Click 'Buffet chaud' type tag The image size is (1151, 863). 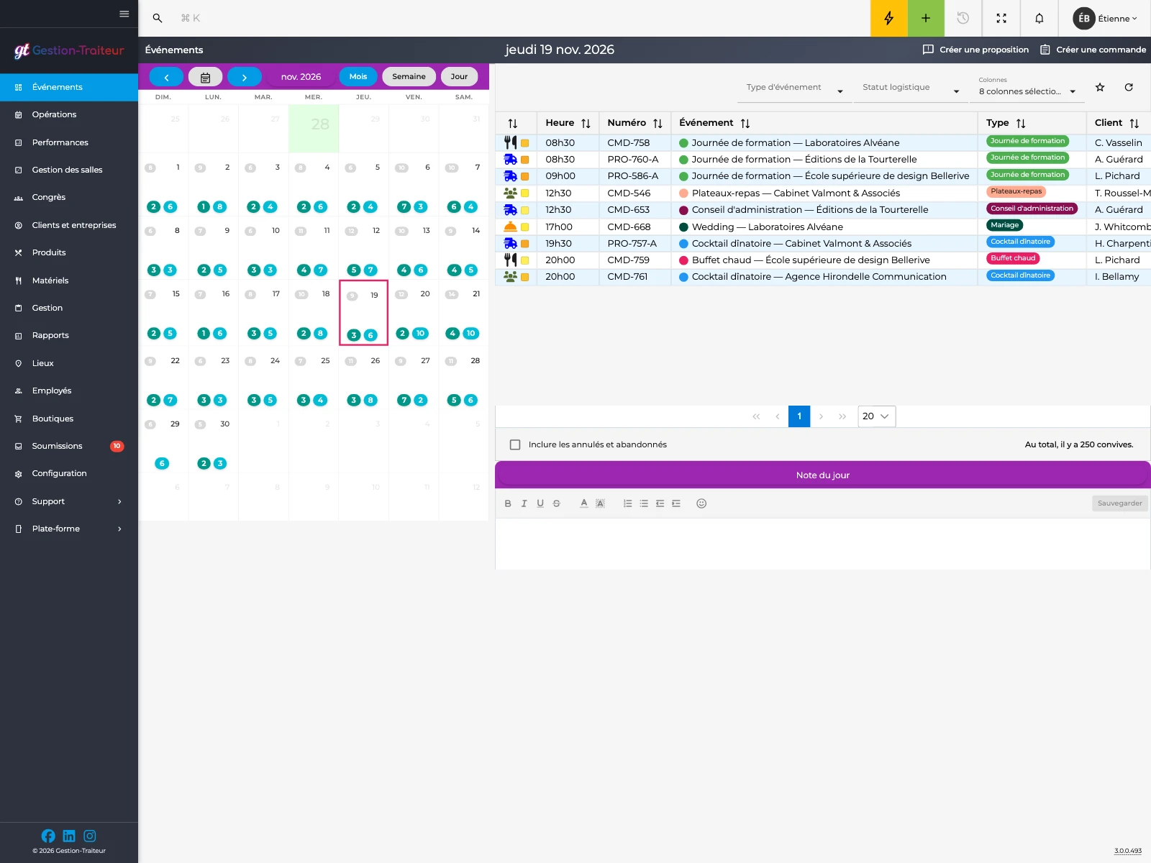(x=1013, y=258)
